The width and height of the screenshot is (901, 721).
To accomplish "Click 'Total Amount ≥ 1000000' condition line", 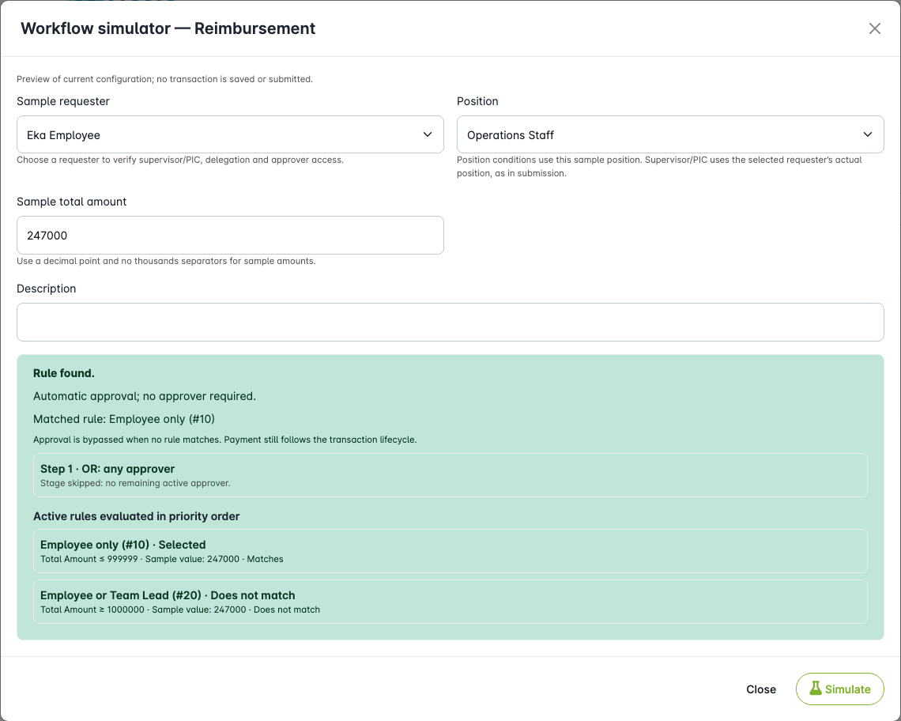I will click(180, 610).
